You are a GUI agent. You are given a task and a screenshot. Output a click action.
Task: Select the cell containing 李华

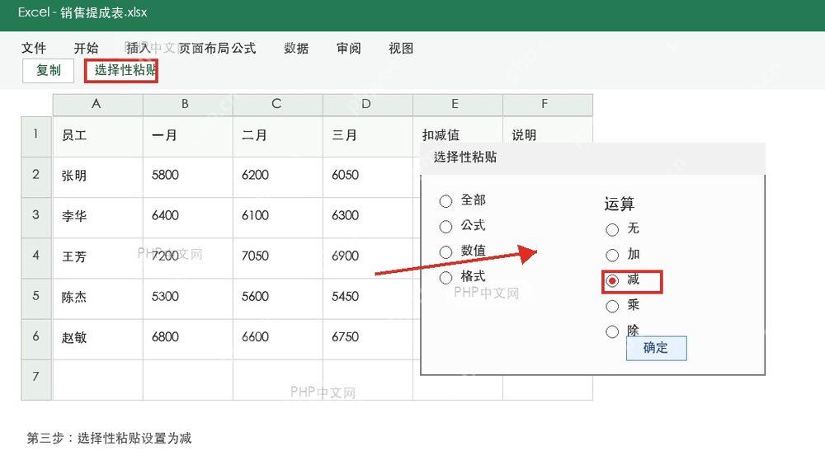coord(97,217)
